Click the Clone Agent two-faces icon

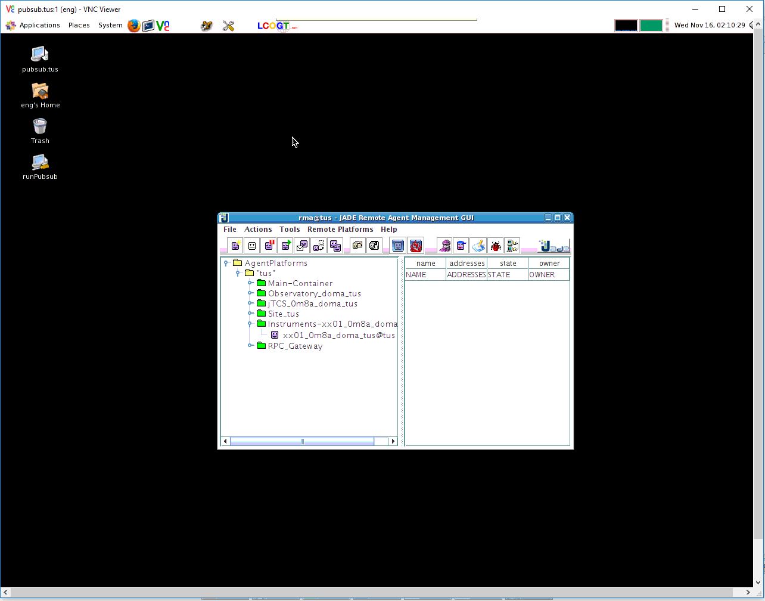click(x=335, y=246)
